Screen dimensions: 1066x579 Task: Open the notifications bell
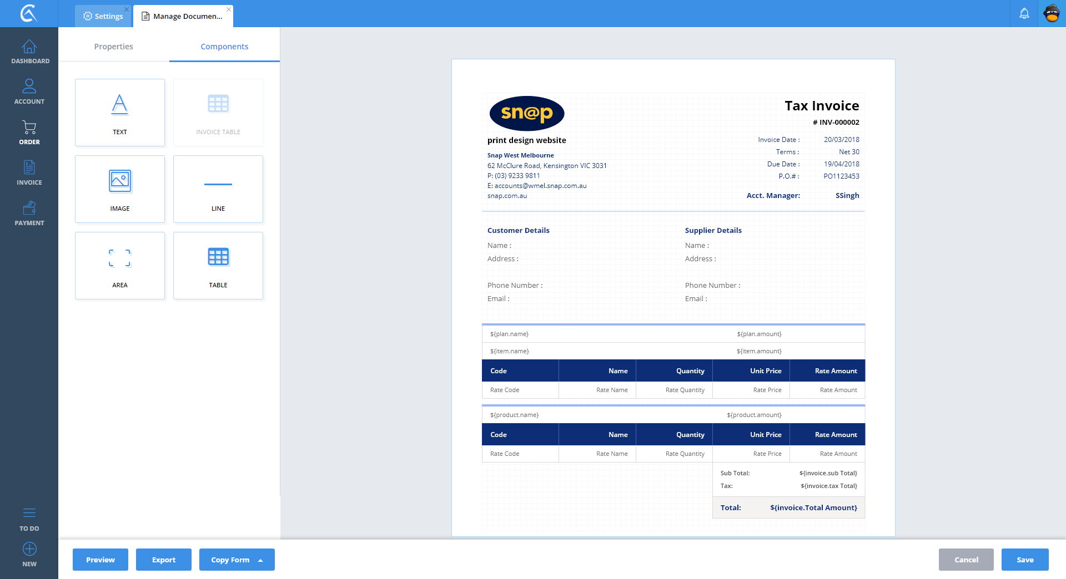point(1024,14)
